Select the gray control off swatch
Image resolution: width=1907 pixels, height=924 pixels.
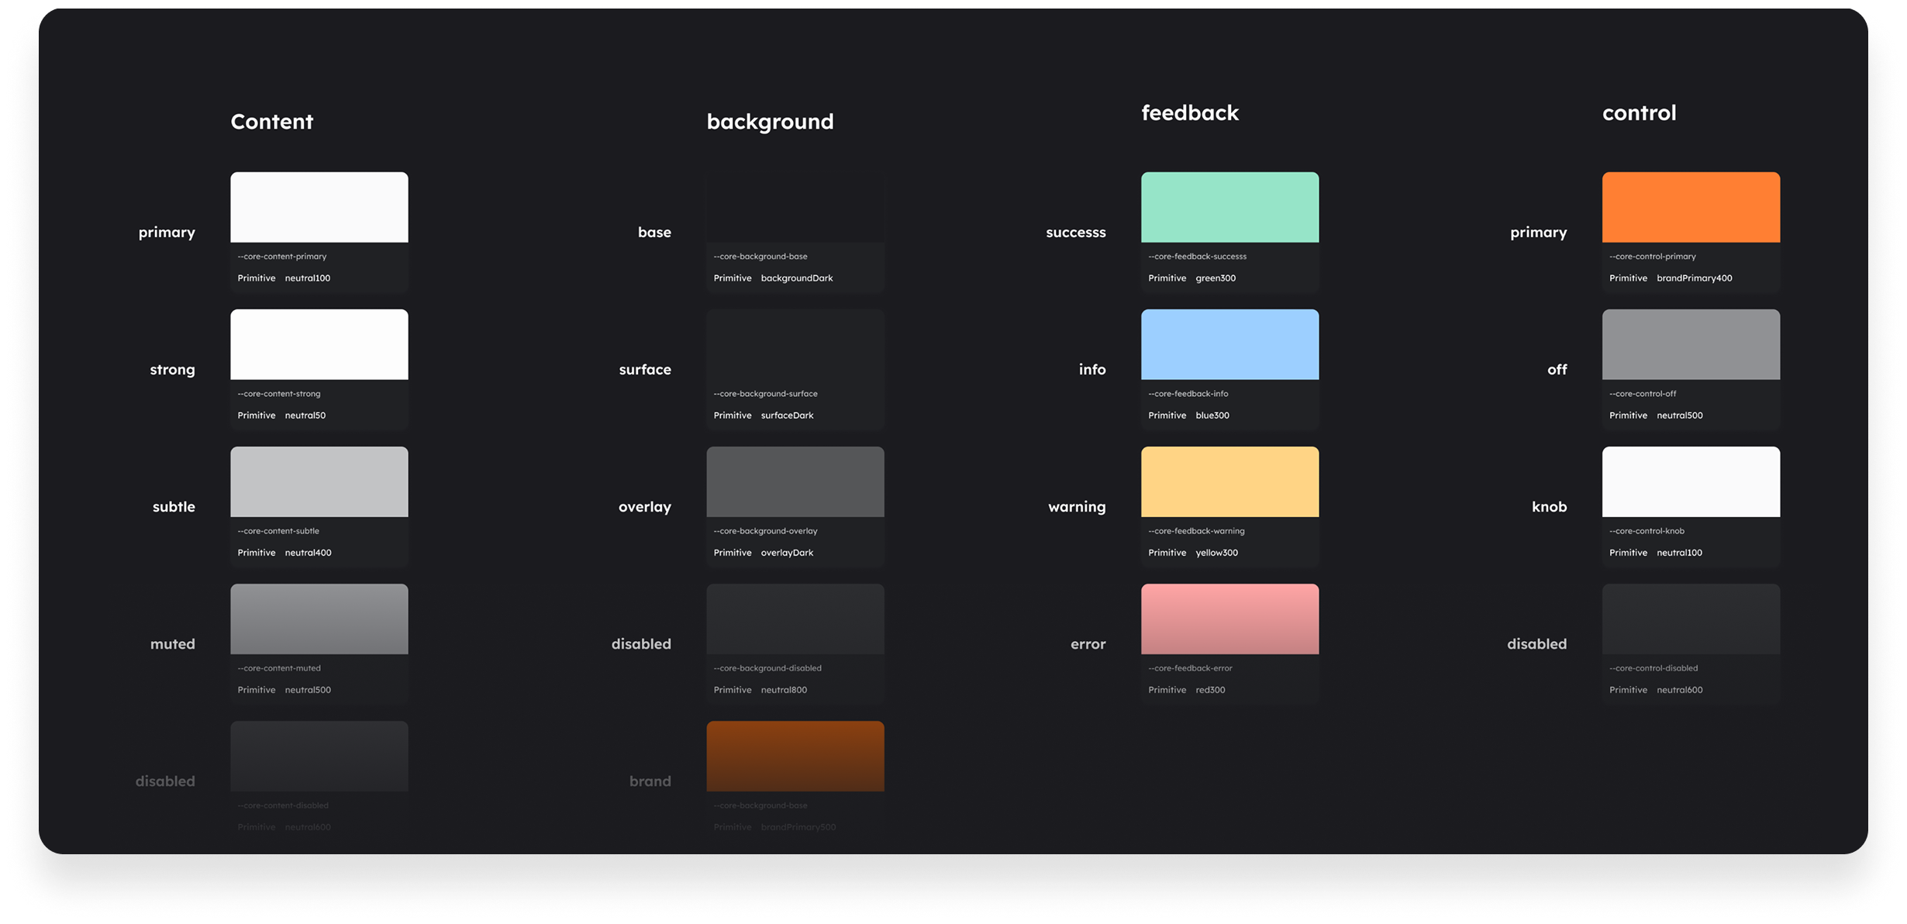(x=1691, y=344)
